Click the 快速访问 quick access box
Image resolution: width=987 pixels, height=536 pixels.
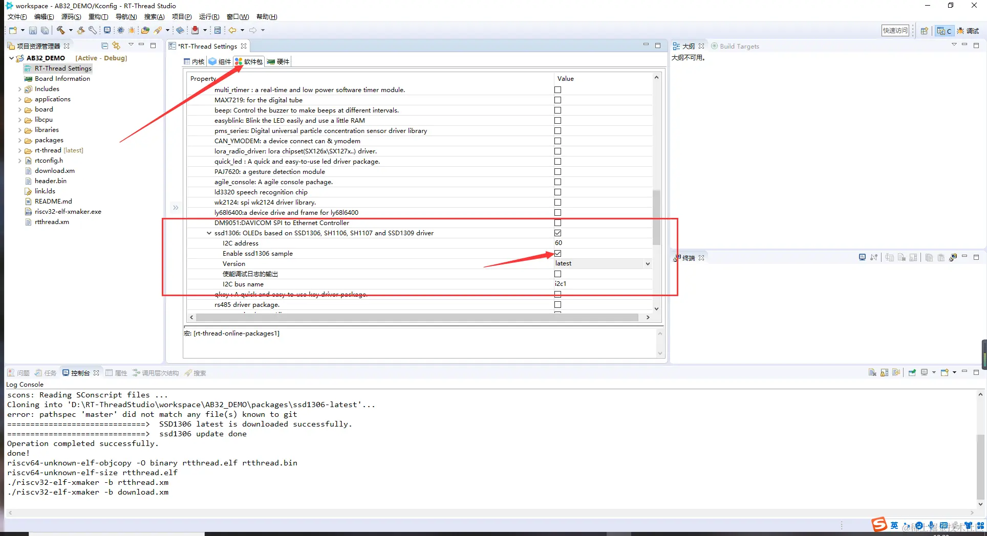coord(895,31)
